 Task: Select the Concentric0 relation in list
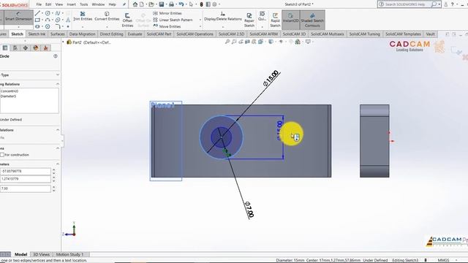coord(10,91)
